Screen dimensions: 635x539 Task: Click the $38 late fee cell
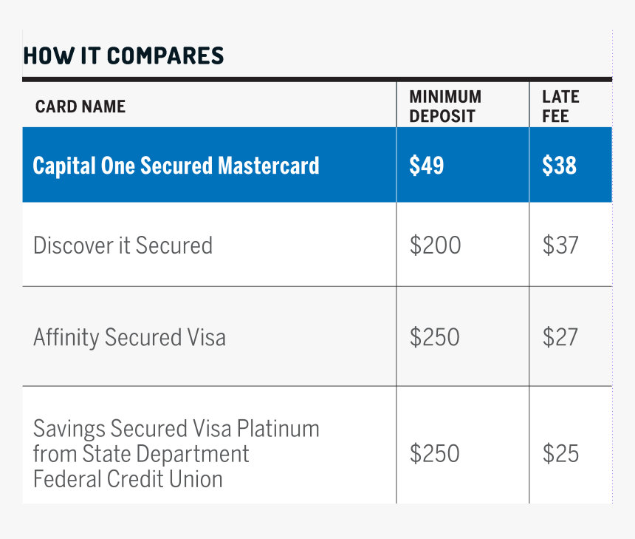[x=559, y=165]
